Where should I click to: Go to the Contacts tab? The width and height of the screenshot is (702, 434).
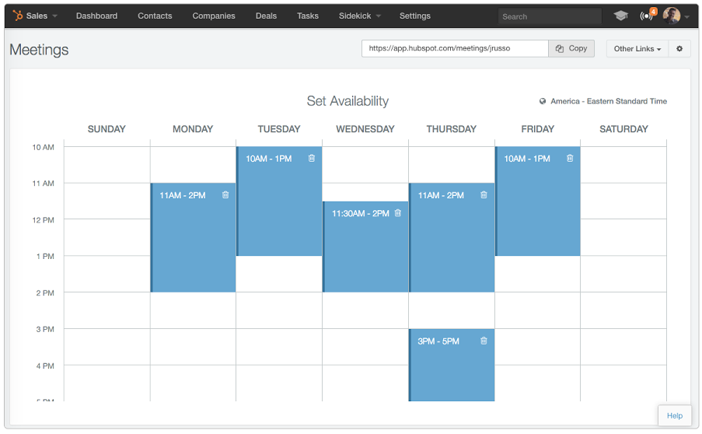click(x=155, y=16)
